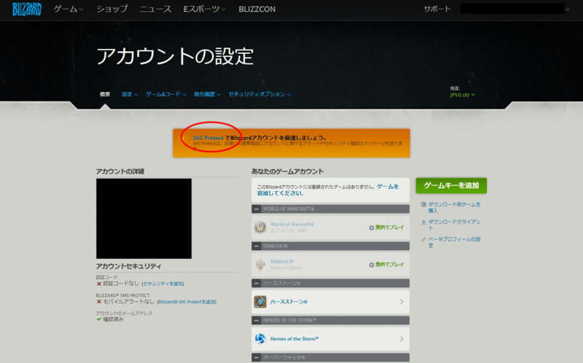Screen dimensions: 583x363
Task: Expand the セキュリティオプション dropdown menu
Action: pyautogui.click(x=259, y=94)
